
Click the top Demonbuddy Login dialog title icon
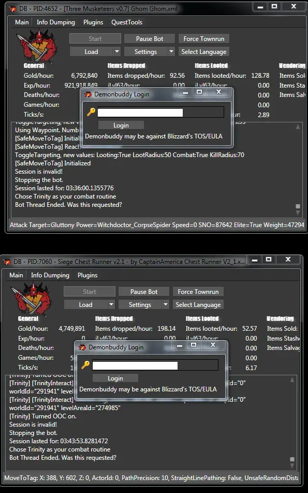[x=88, y=94]
